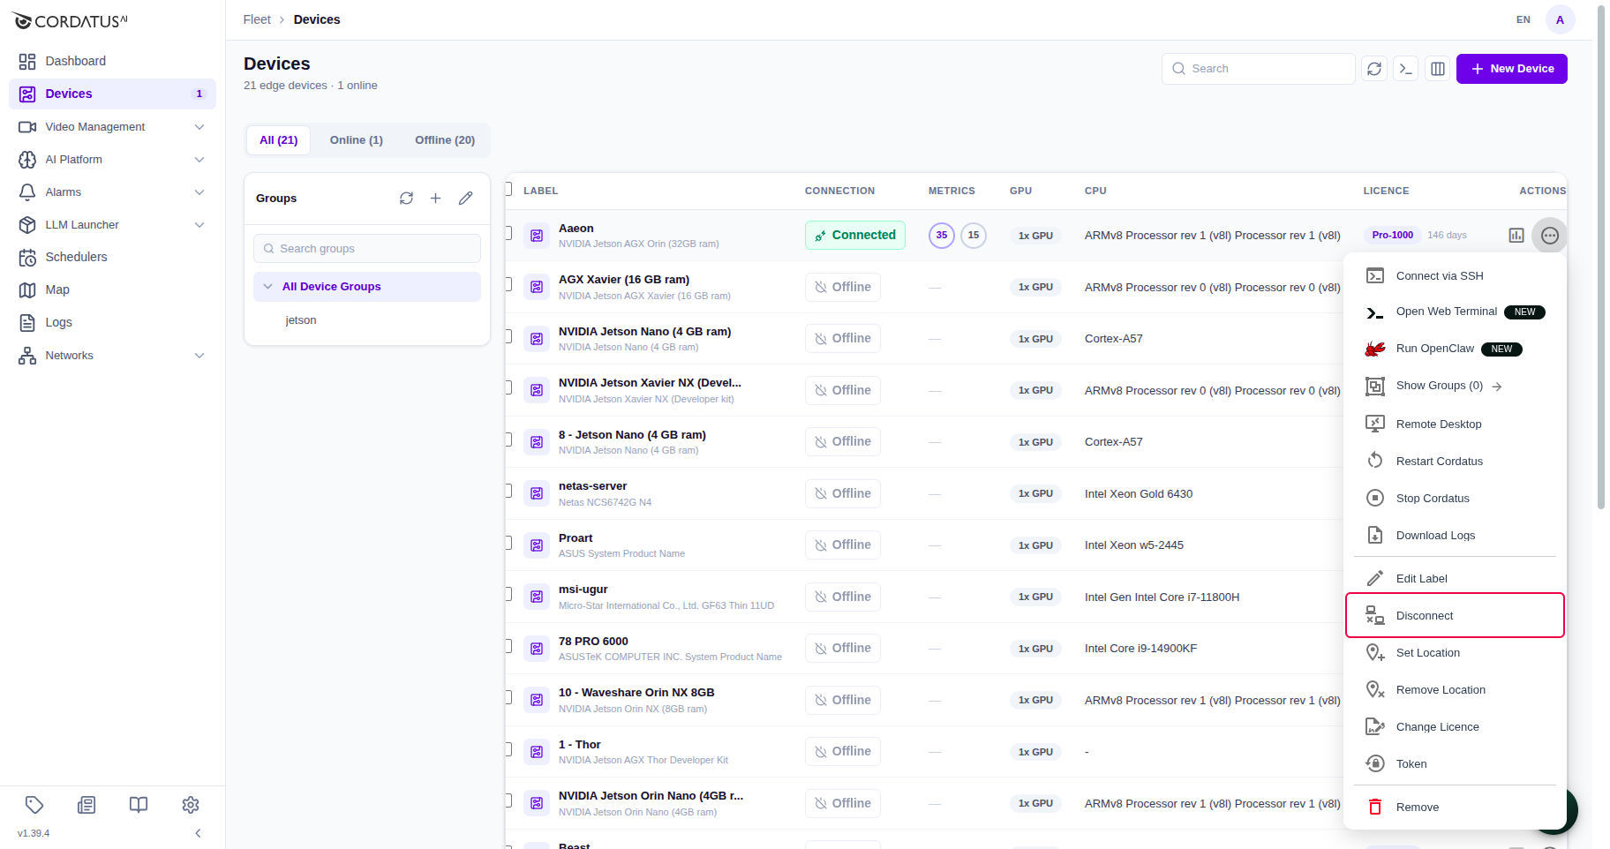Select the msi-ugur checkbox
Image resolution: width=1610 pixels, height=849 pixels.
508,594
